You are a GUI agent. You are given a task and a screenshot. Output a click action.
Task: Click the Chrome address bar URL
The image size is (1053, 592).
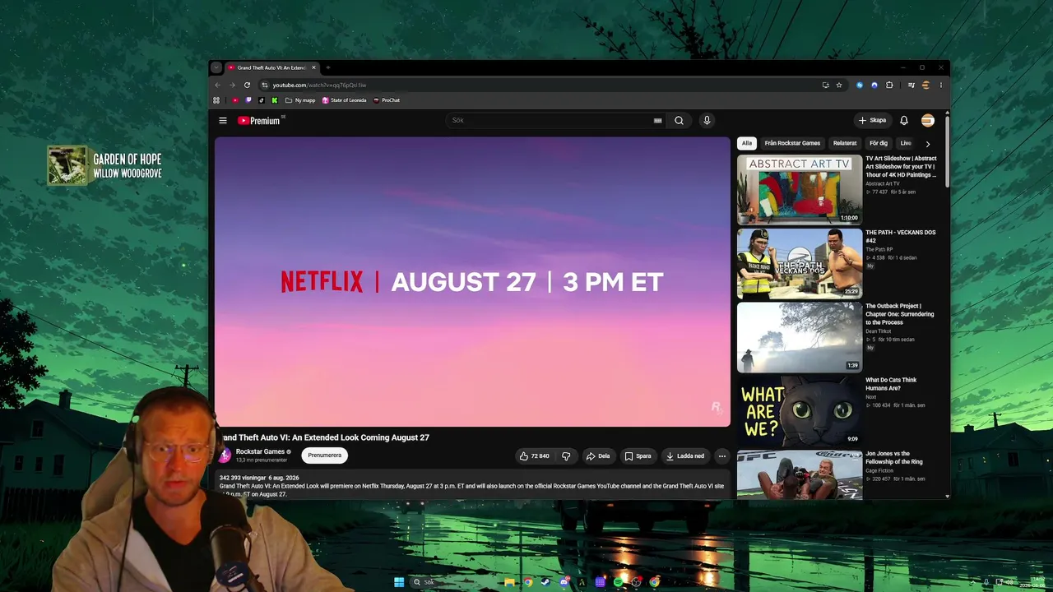319,85
